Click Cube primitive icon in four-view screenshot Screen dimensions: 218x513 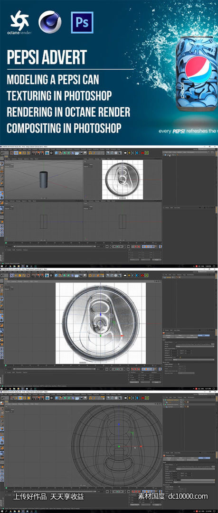(57, 152)
